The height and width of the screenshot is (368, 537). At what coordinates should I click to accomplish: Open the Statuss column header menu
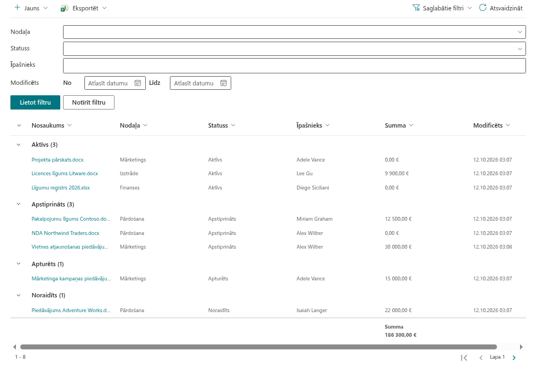(233, 125)
